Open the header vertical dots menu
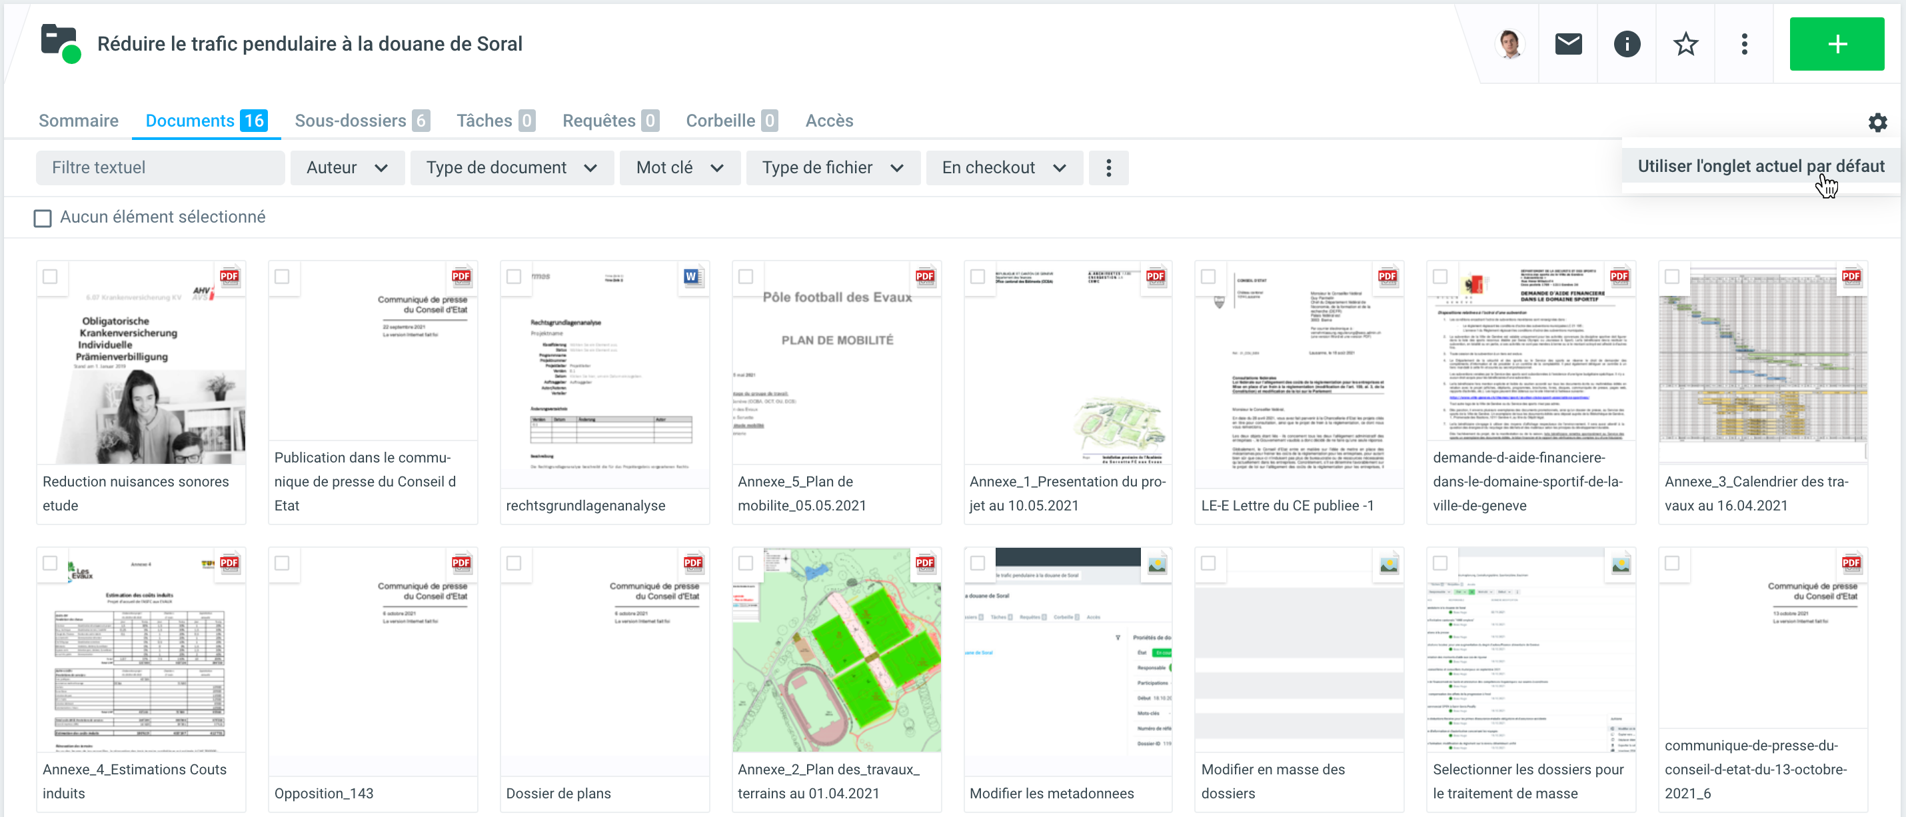Screen dimensions: 1906x817 [1744, 45]
